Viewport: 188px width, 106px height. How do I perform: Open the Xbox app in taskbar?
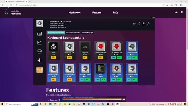click(x=60, y=104)
